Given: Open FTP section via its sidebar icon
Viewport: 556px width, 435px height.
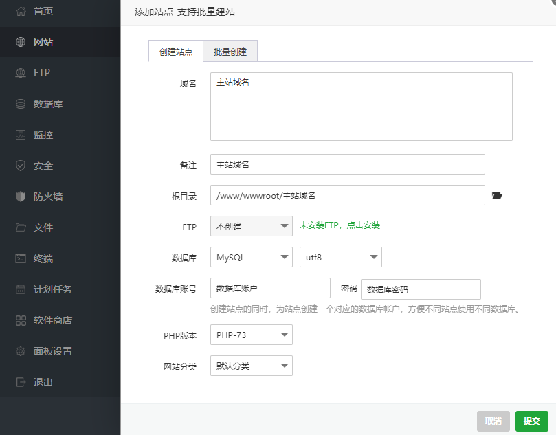Looking at the screenshot, I should point(21,73).
